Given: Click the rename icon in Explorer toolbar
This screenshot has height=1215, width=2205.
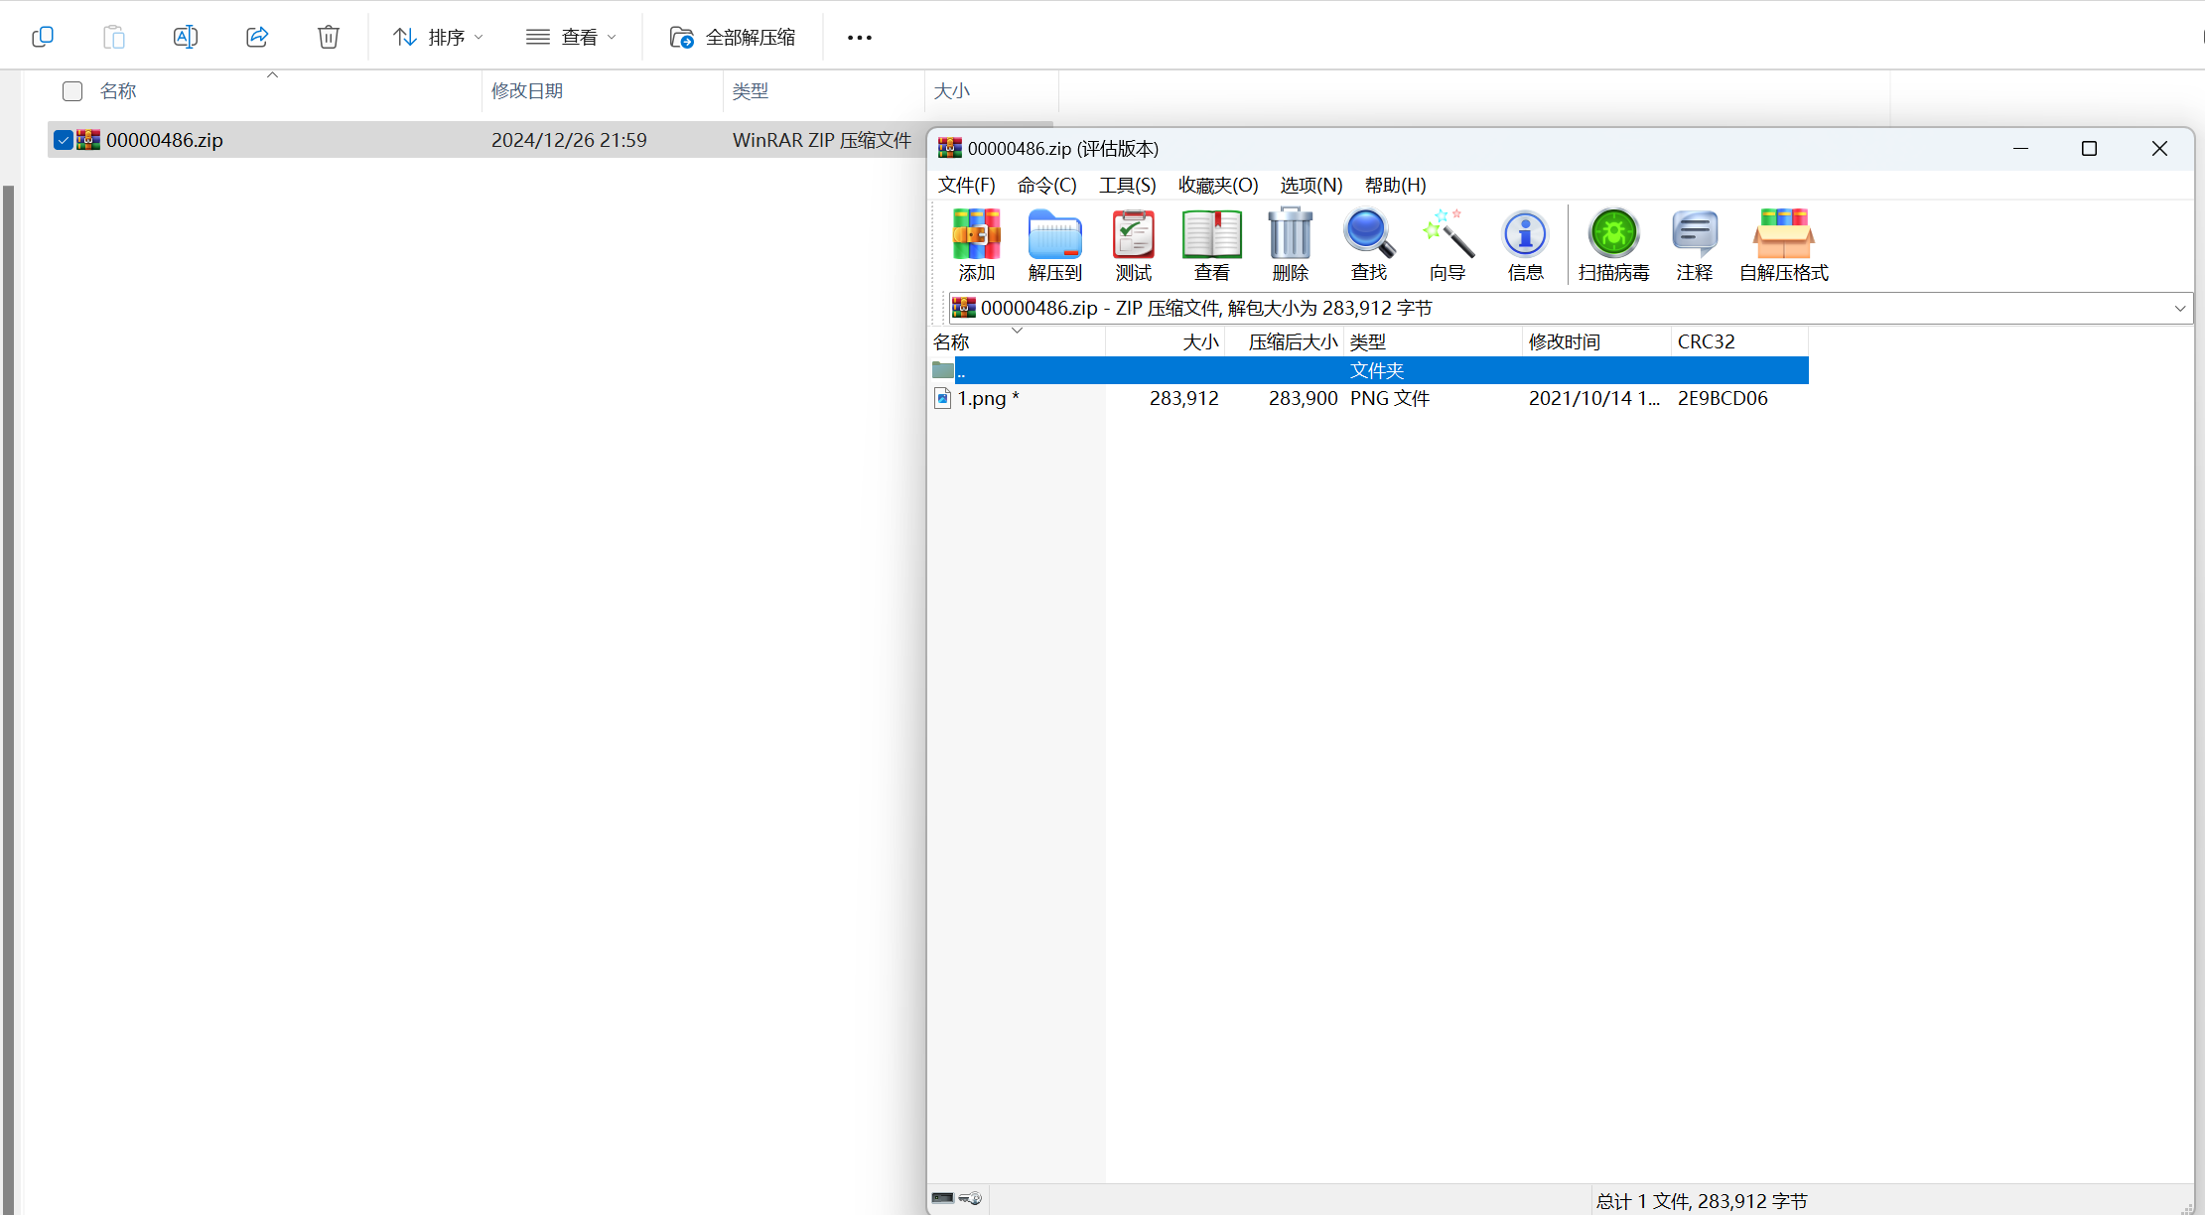Looking at the screenshot, I should [x=185, y=37].
